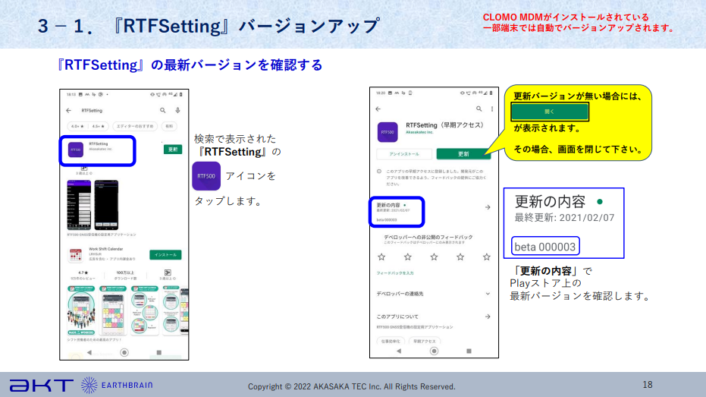Tap back arrow on RTFSetting search results screen

click(68, 110)
